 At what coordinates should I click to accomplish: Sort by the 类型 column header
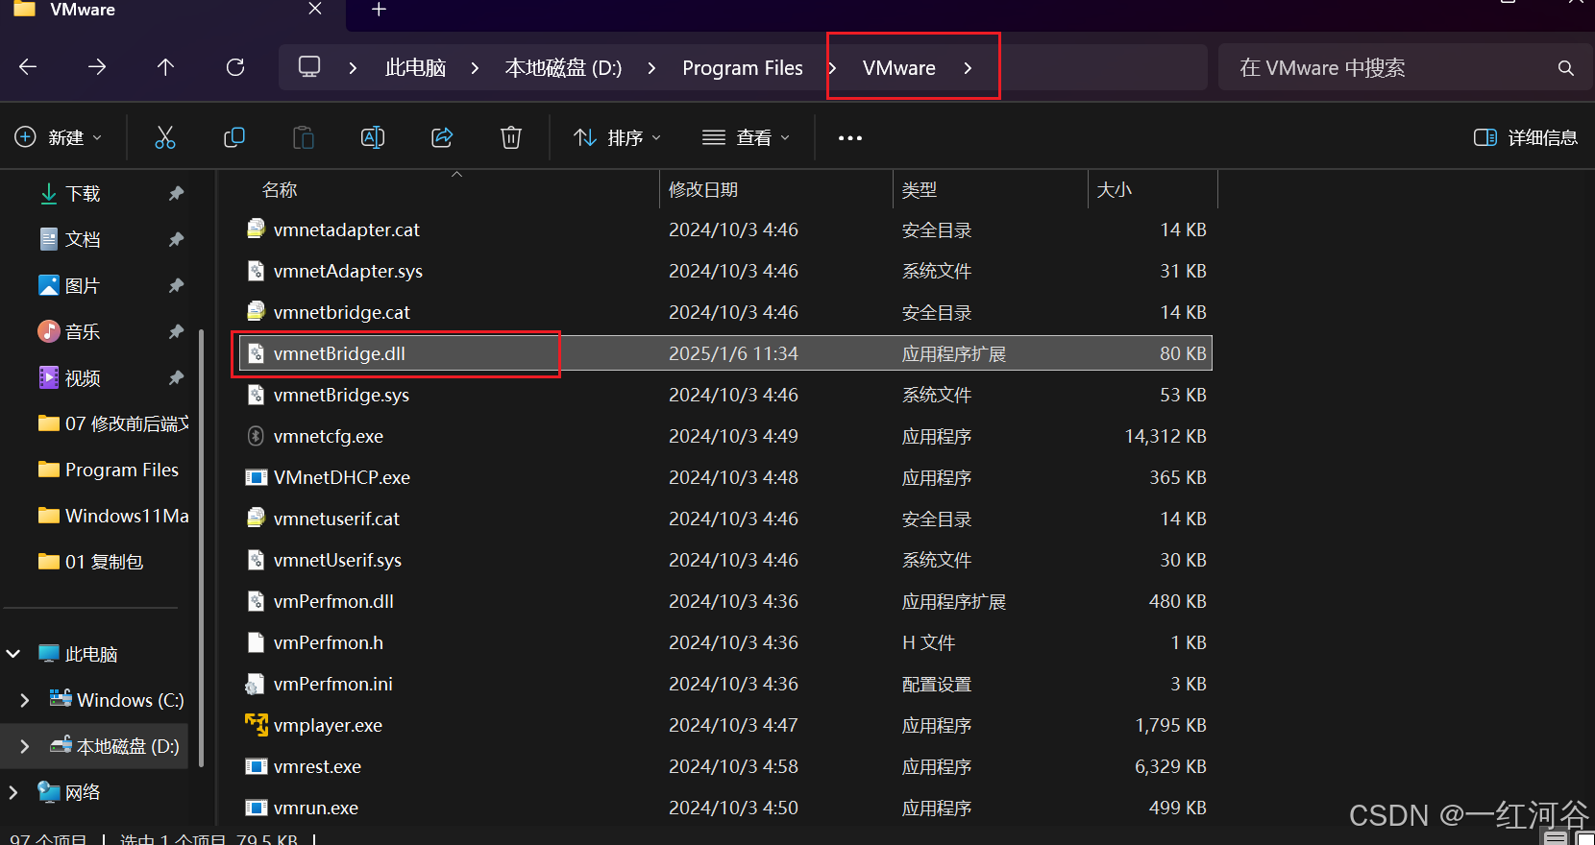(x=920, y=190)
